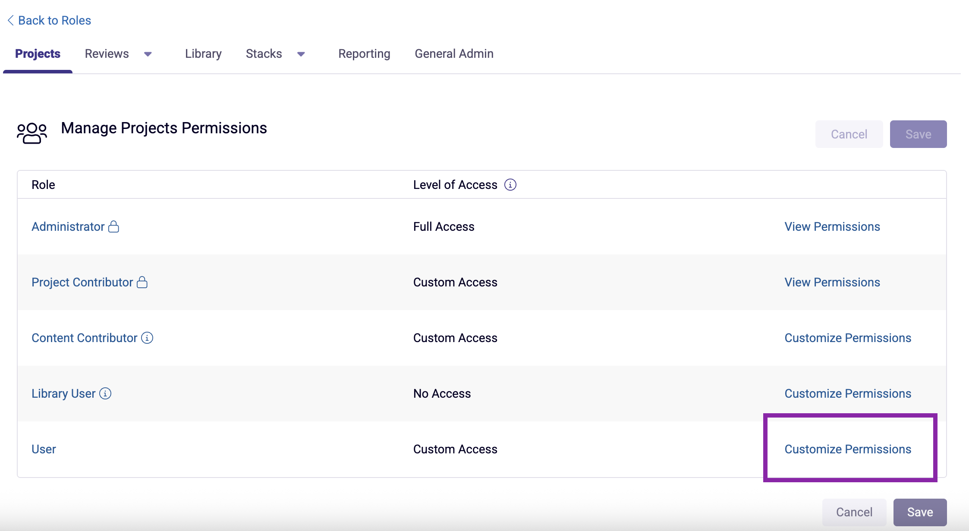
Task: Switch to the Reporting tab
Action: 364,53
